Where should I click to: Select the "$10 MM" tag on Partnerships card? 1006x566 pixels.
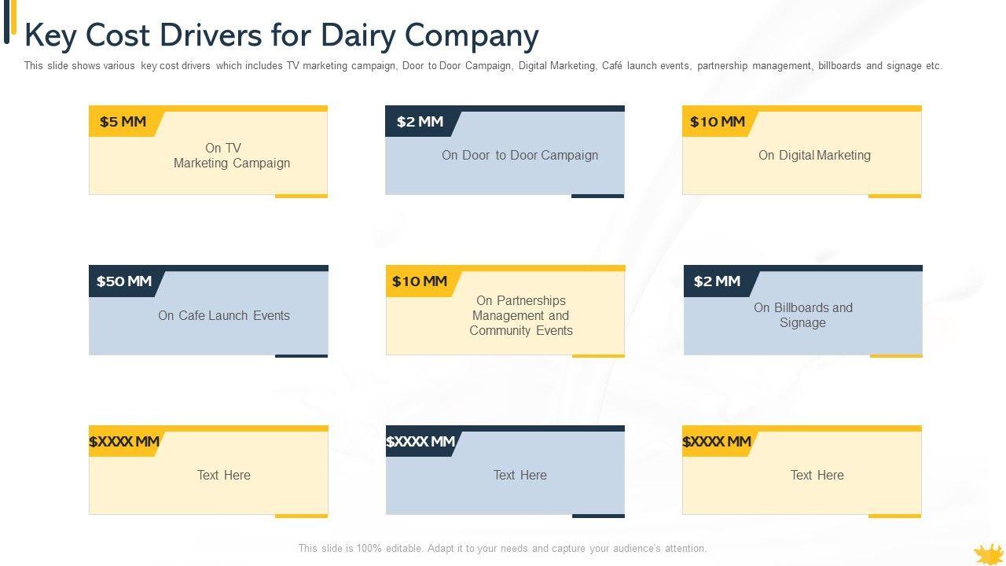[420, 281]
